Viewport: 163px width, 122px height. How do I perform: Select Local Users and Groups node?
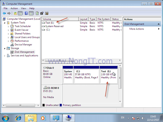(27, 37)
